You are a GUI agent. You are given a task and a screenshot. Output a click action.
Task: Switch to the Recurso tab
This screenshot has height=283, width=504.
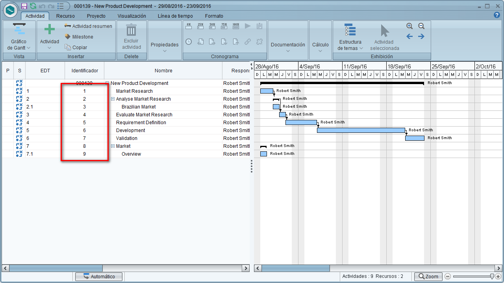pyautogui.click(x=65, y=16)
